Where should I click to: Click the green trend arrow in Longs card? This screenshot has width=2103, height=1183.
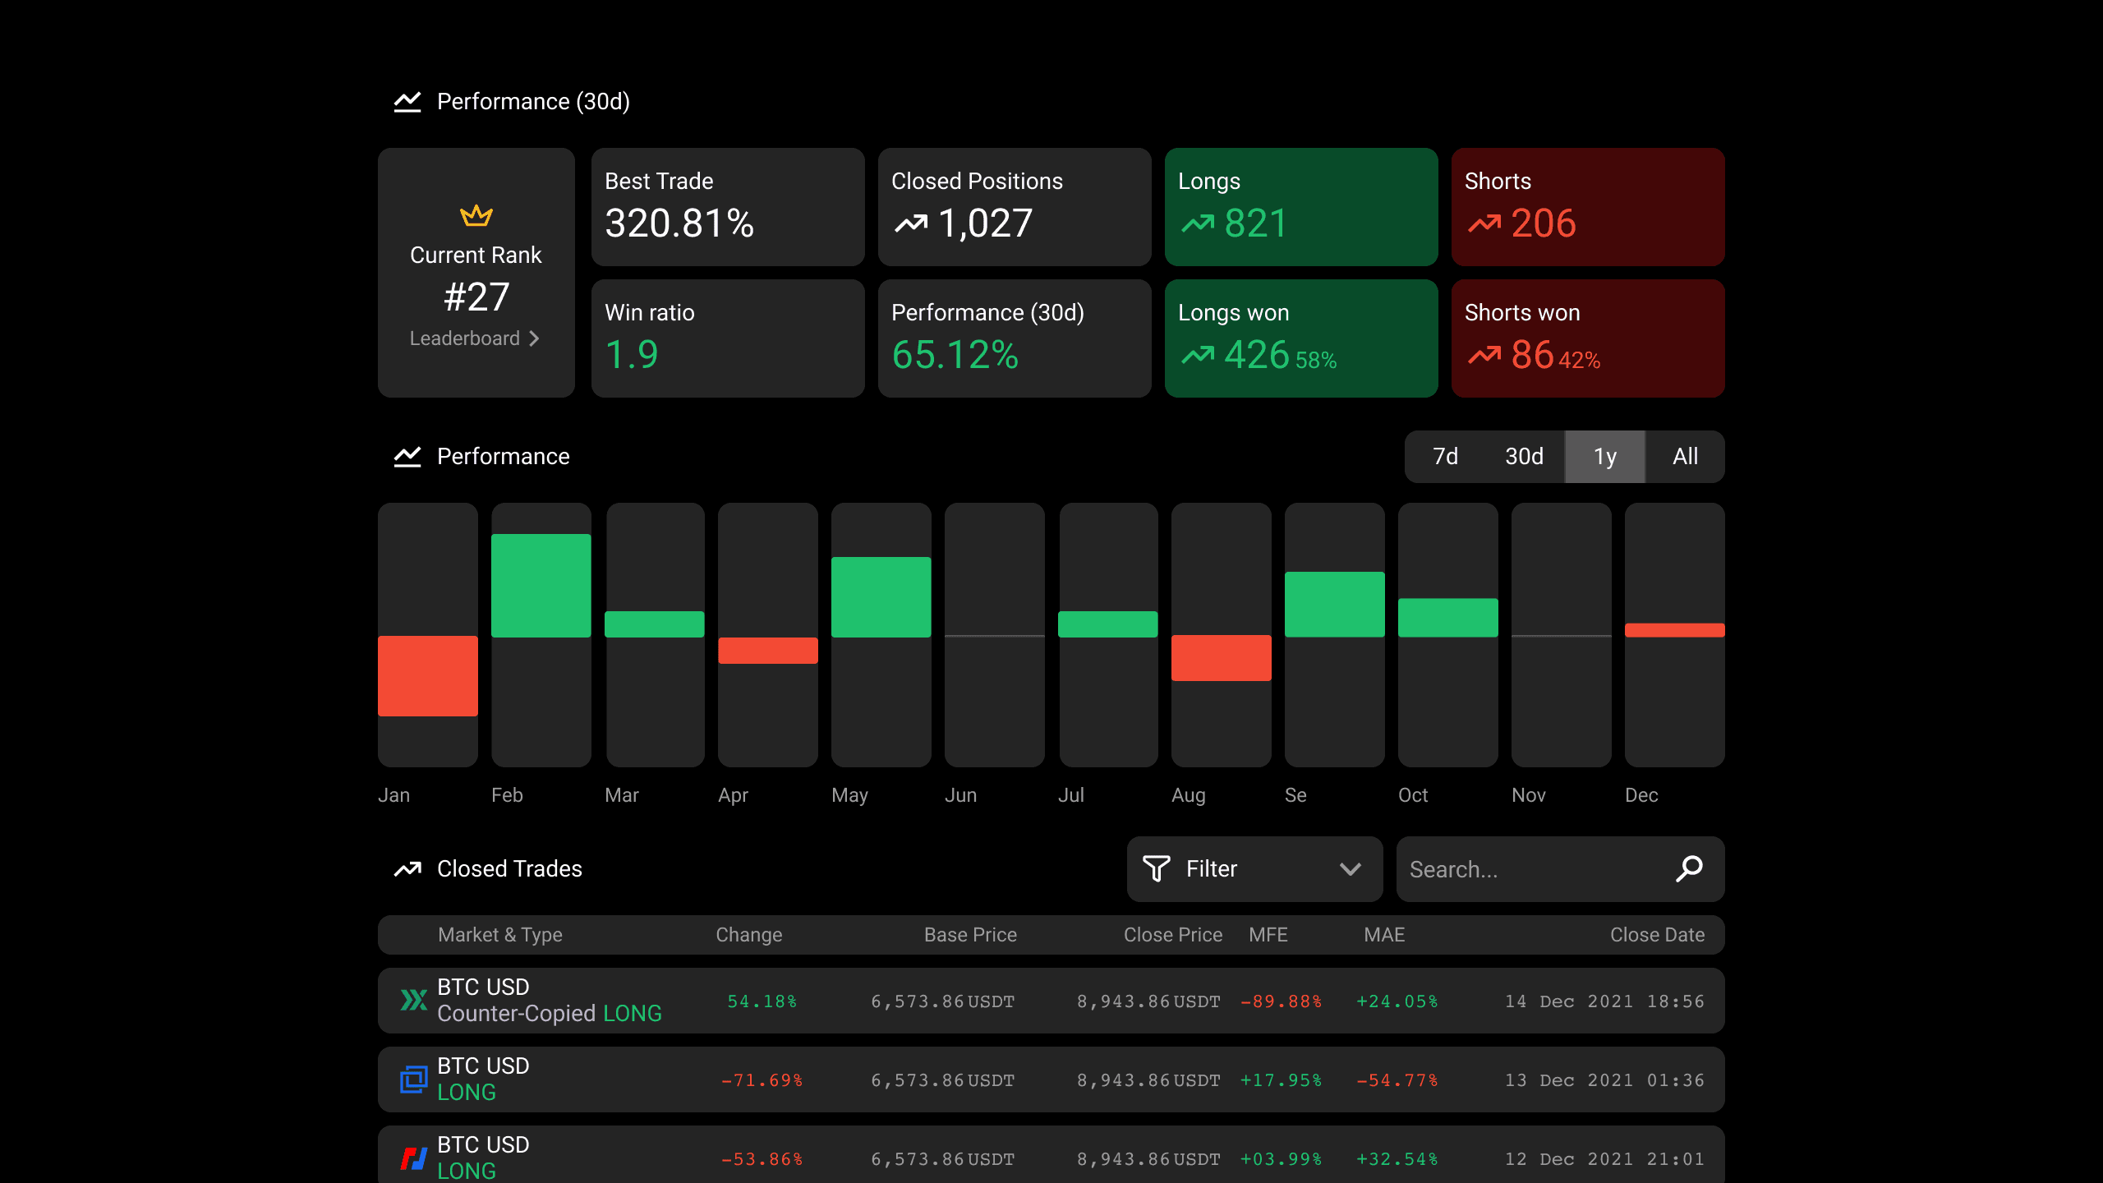pos(1198,223)
